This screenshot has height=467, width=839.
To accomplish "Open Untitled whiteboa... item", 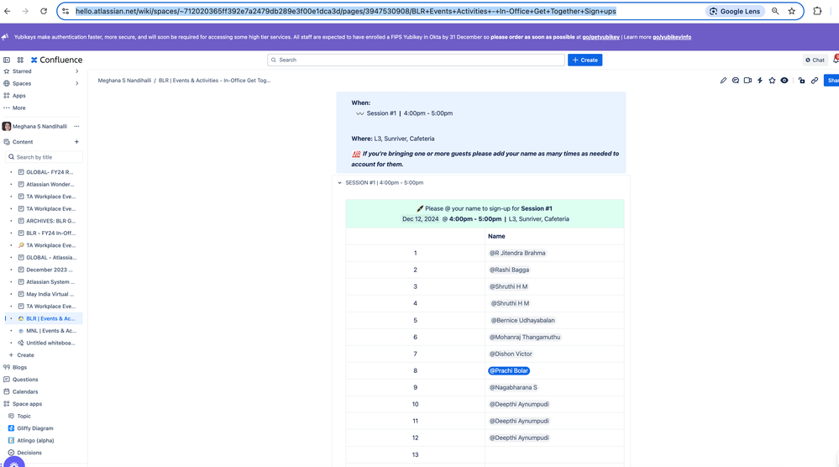I will (51, 344).
